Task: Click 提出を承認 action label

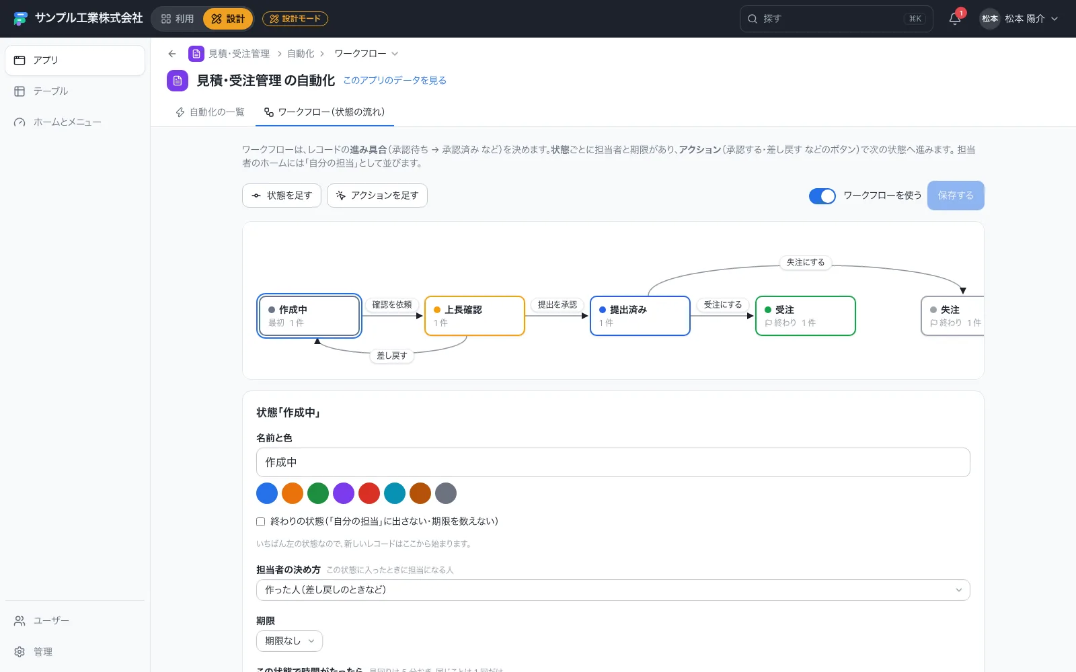Action: click(x=558, y=304)
